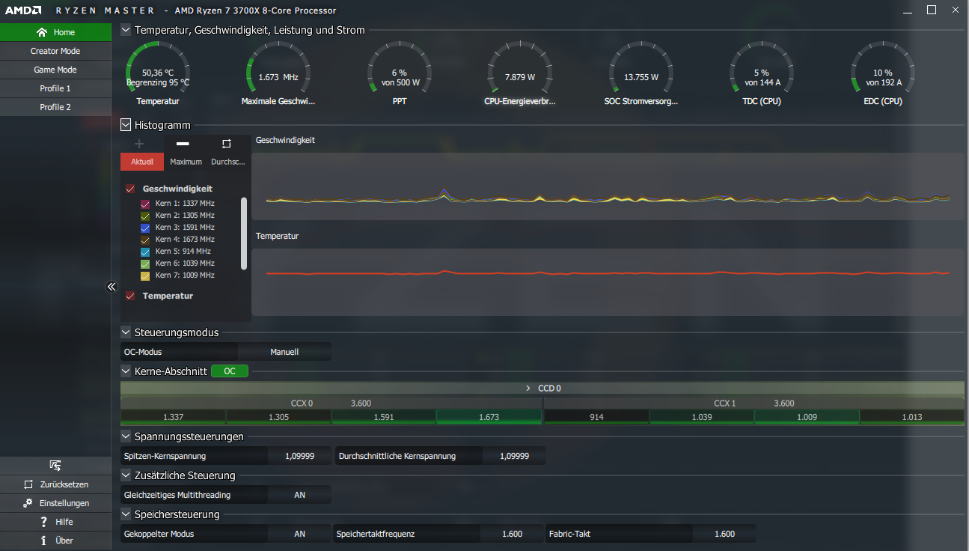Viewport: 969px width, 551px height.
Task: Click the detach-window icon above Zurücksetzen
Action: (x=55, y=466)
